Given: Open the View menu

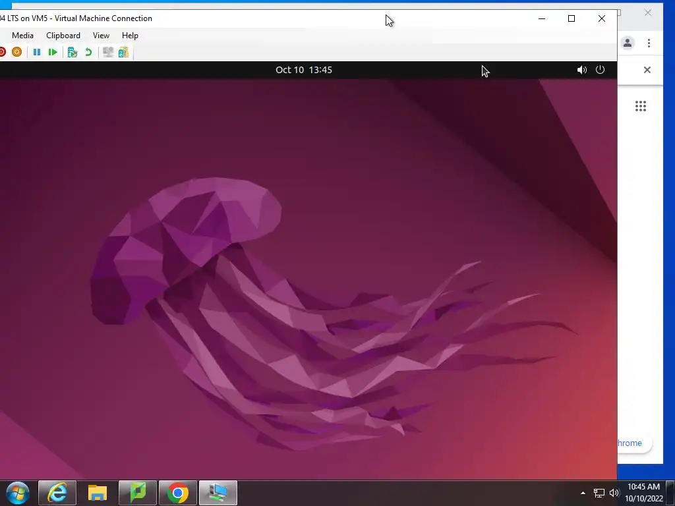Looking at the screenshot, I should (x=101, y=36).
